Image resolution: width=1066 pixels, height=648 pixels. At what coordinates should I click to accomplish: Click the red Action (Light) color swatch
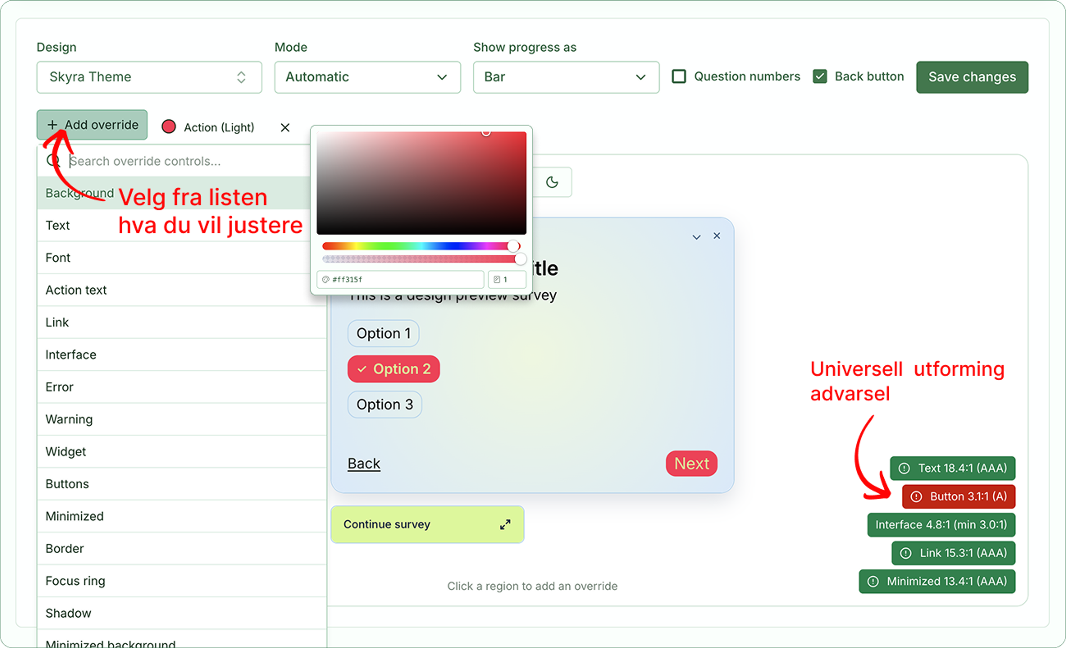click(x=169, y=127)
